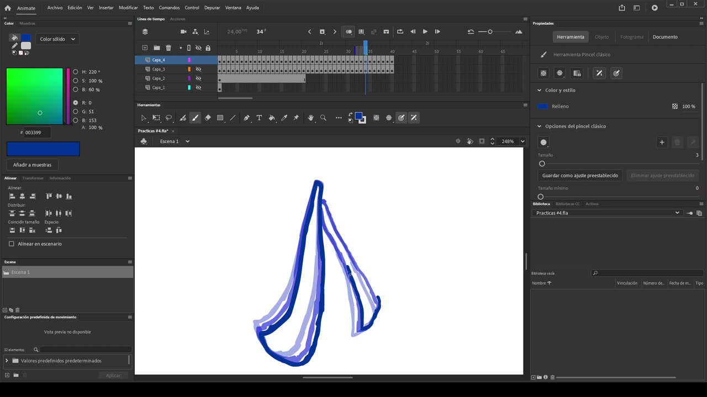Click the add camera icon in timeline
This screenshot has width=707, height=397.
tap(183, 31)
